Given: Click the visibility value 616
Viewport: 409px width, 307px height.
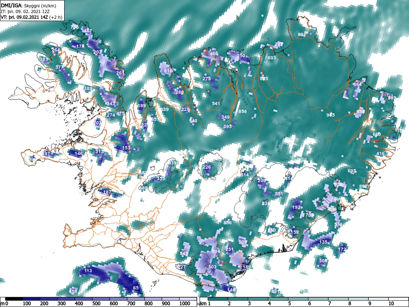Looking at the screenshot, I should (x=168, y=71).
